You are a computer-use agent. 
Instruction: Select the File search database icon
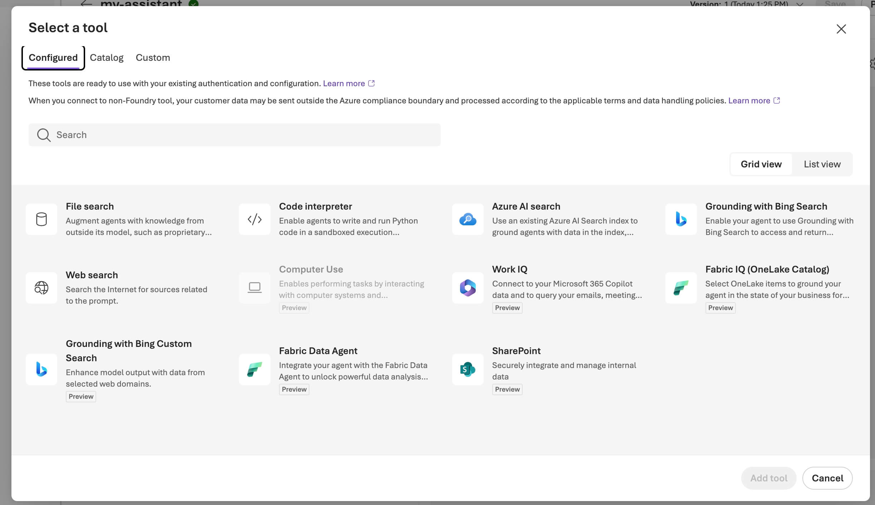point(41,219)
